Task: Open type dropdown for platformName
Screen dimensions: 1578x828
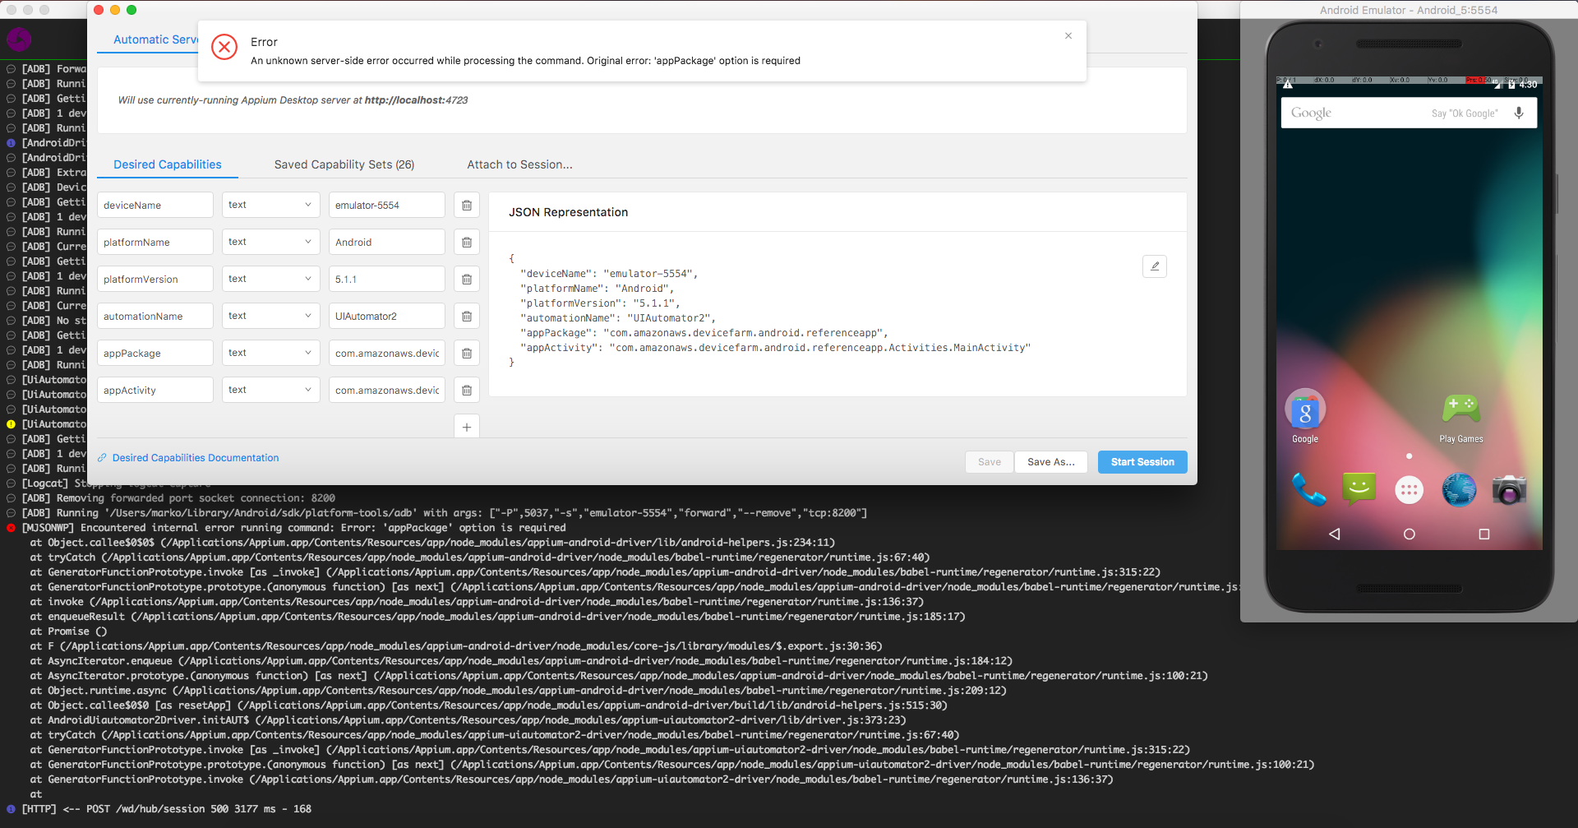Action: coord(270,242)
